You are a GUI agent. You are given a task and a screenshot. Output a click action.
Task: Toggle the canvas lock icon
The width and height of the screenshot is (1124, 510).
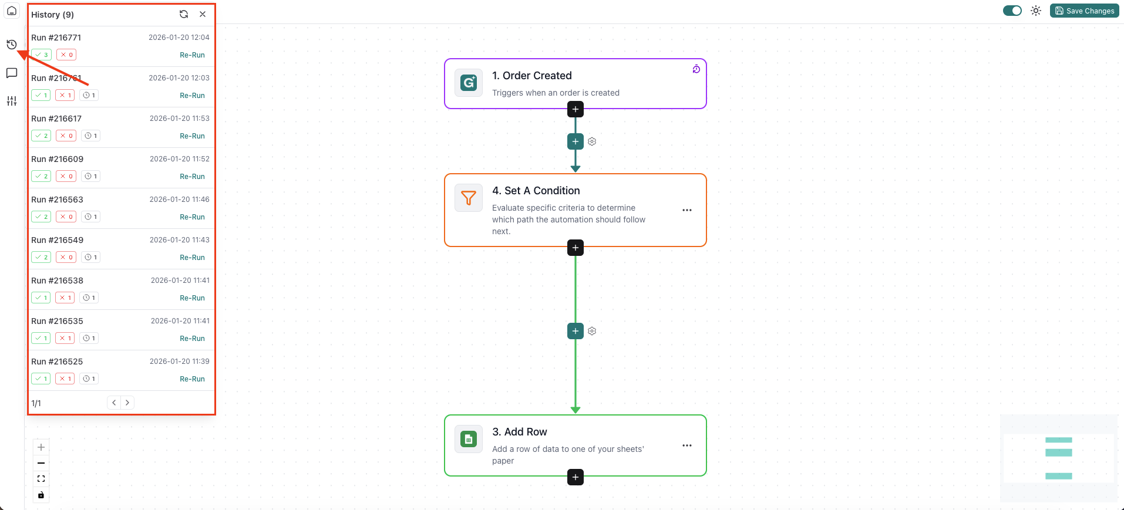click(x=41, y=495)
